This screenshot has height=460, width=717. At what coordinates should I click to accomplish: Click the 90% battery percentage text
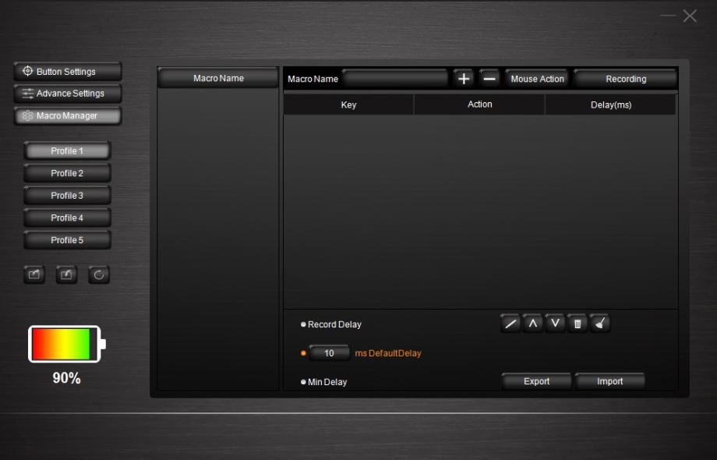[x=66, y=378]
